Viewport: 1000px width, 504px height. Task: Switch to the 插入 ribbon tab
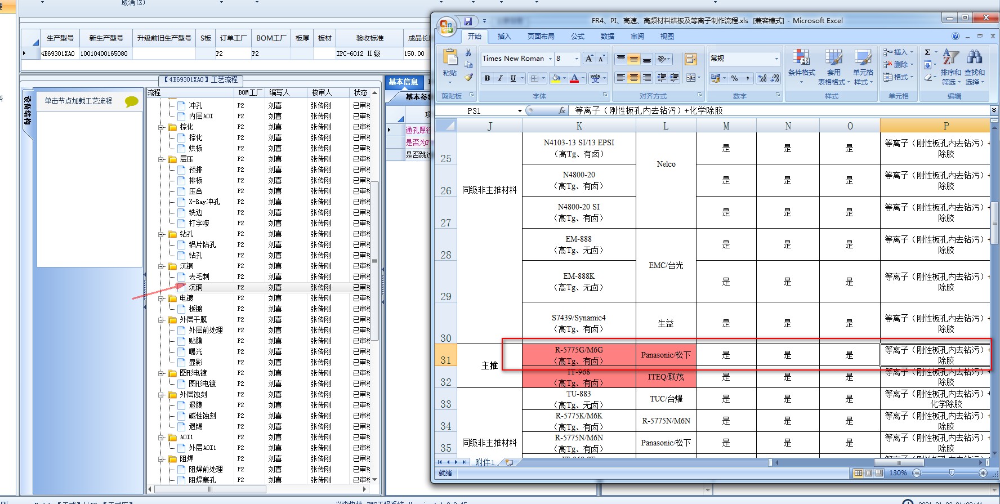click(504, 37)
